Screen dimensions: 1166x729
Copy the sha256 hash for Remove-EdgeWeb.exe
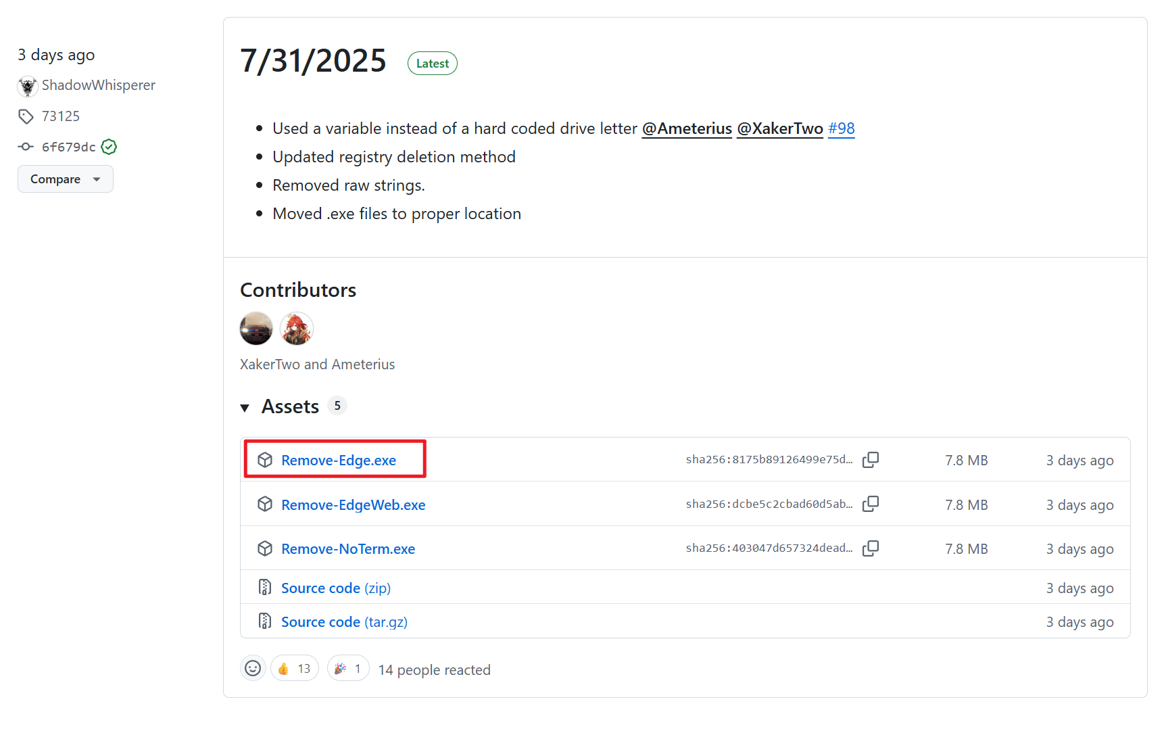pyautogui.click(x=871, y=504)
